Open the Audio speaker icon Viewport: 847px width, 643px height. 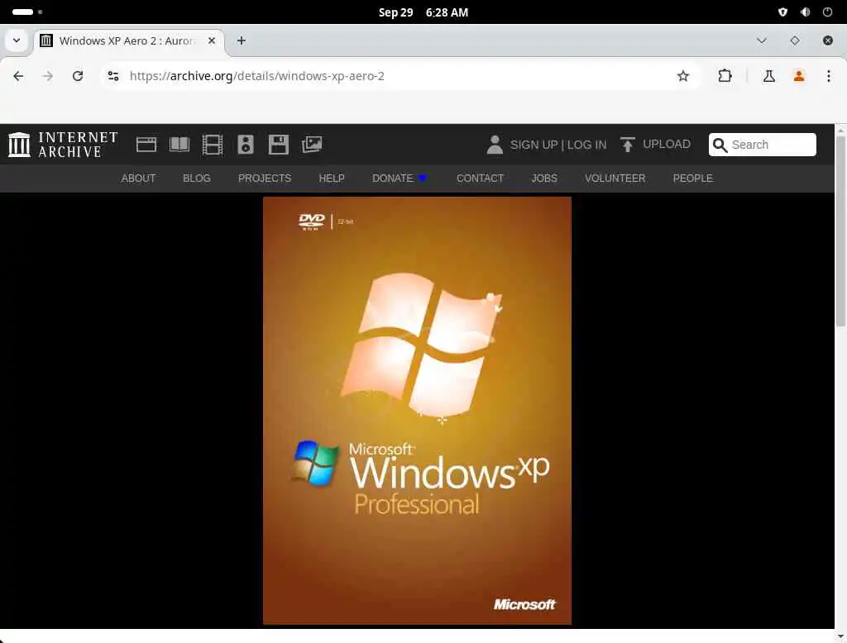[x=245, y=145]
